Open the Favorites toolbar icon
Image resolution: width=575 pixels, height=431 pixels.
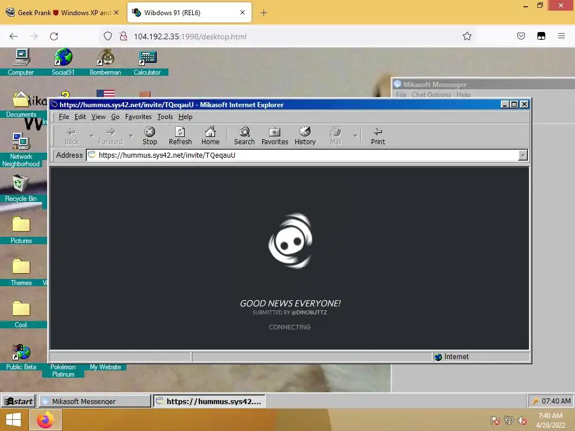275,136
